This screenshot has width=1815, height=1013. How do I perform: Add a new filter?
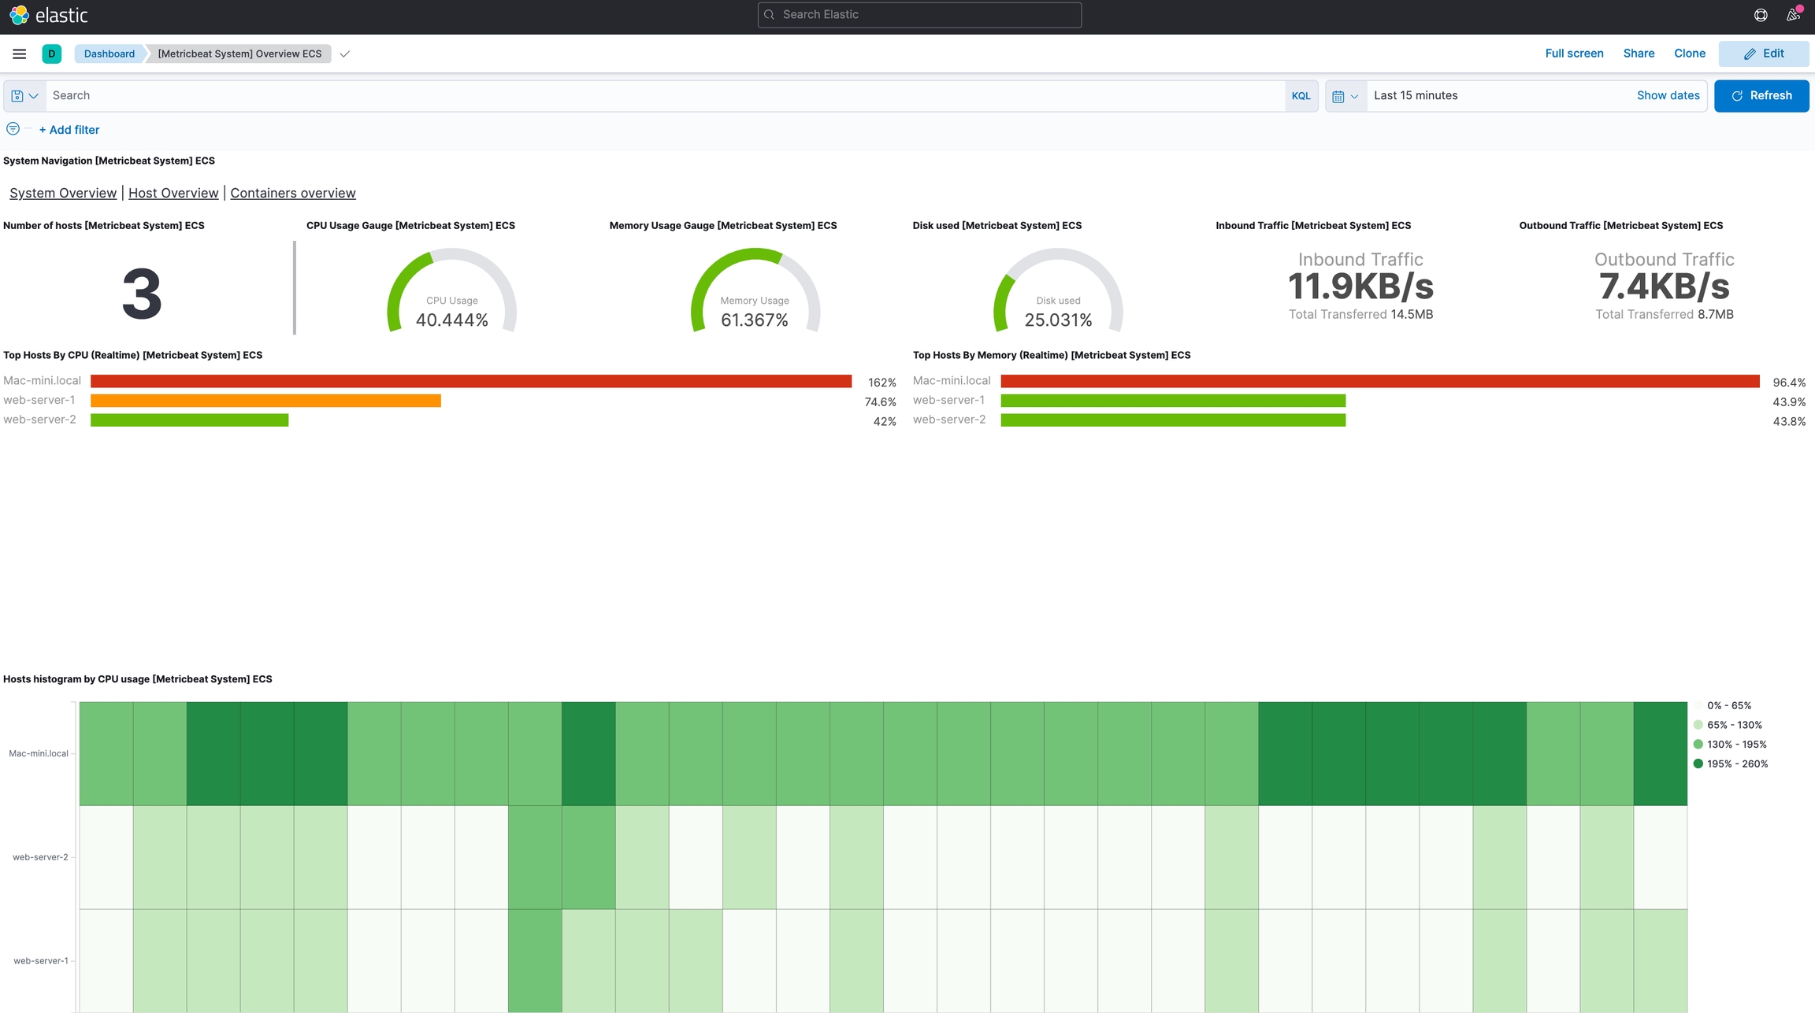[x=69, y=130]
